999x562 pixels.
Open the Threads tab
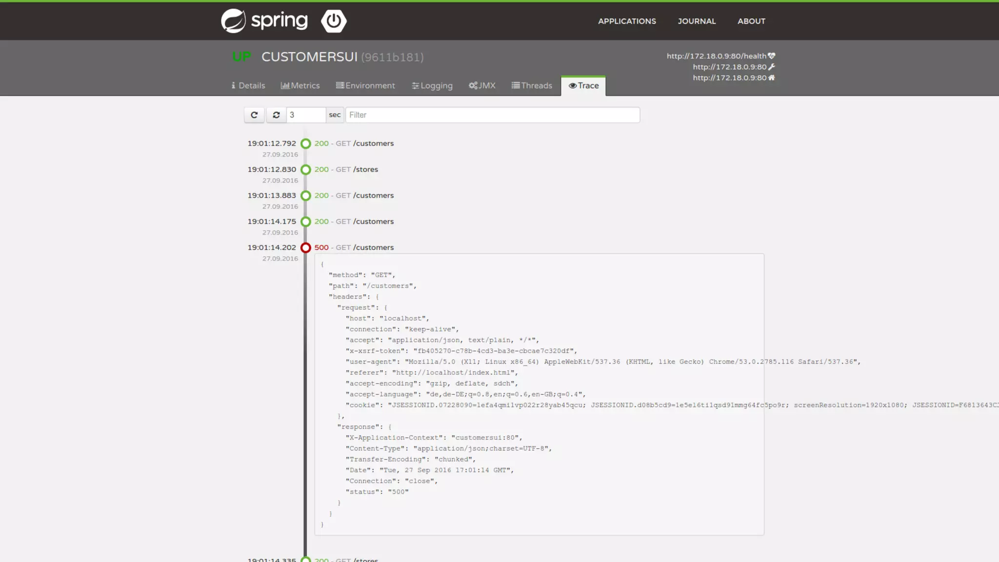[x=532, y=86]
